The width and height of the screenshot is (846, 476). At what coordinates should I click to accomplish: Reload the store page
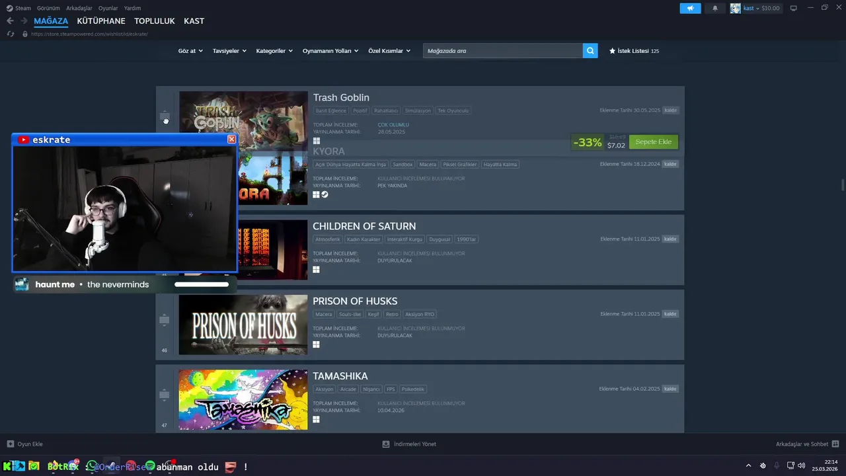[10, 34]
